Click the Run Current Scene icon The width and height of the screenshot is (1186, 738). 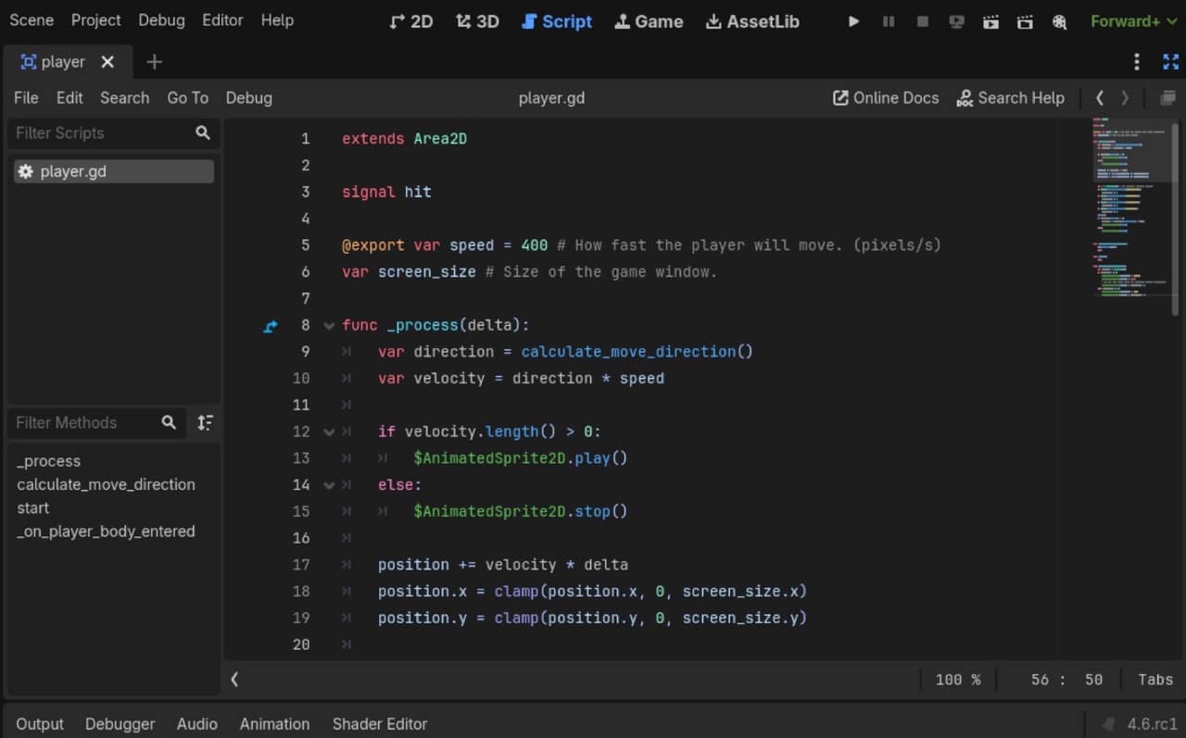point(990,20)
